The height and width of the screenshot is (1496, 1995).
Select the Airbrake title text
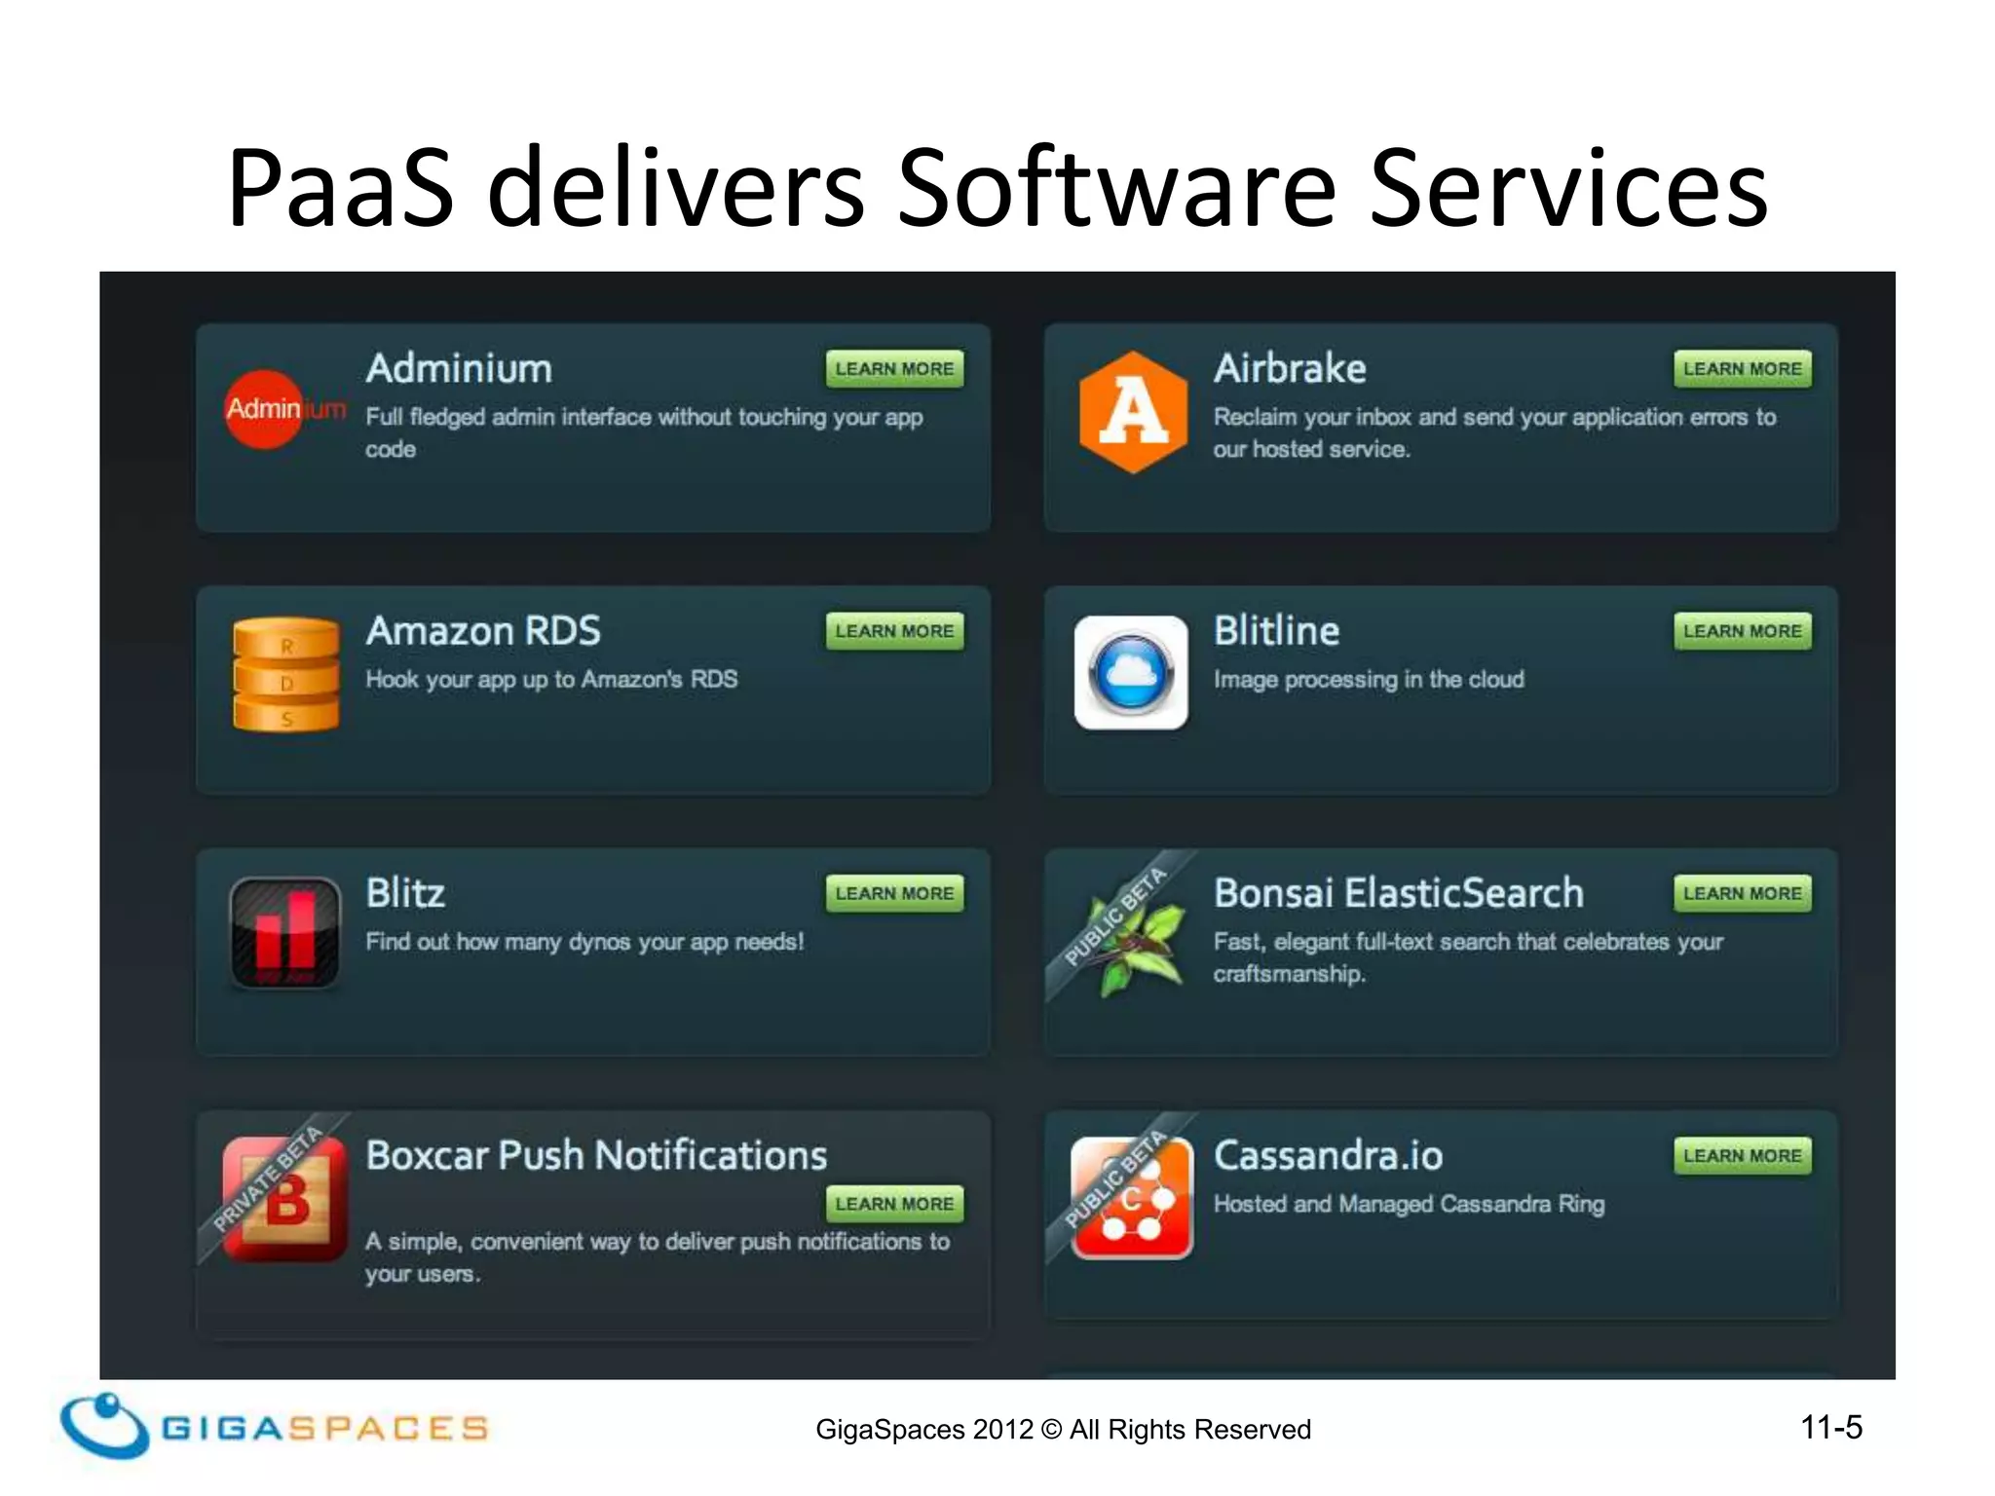click(x=1290, y=369)
